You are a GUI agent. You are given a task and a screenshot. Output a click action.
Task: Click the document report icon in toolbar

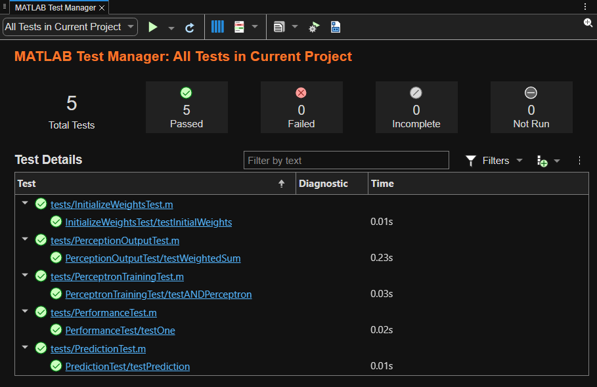279,27
